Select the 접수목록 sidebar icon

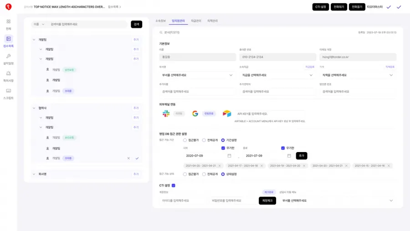[8, 39]
